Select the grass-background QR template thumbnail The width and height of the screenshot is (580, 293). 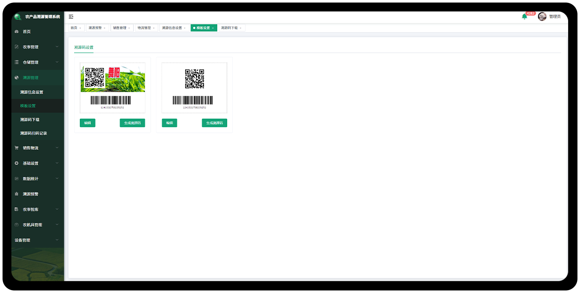(x=112, y=88)
